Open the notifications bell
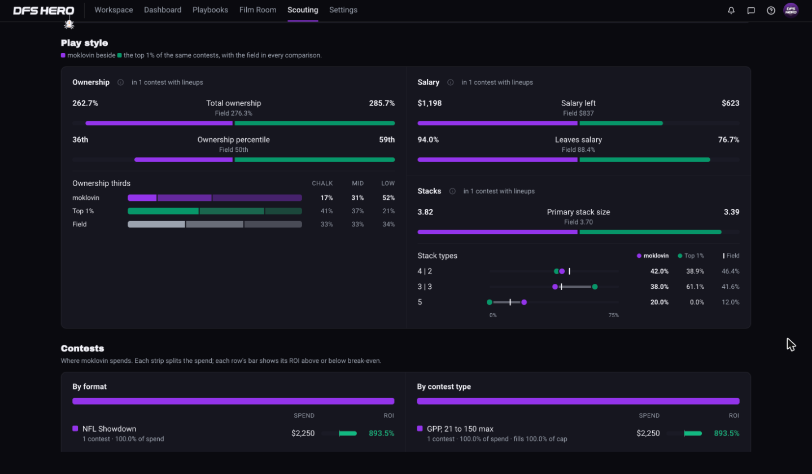This screenshot has width=812, height=474. tap(731, 10)
